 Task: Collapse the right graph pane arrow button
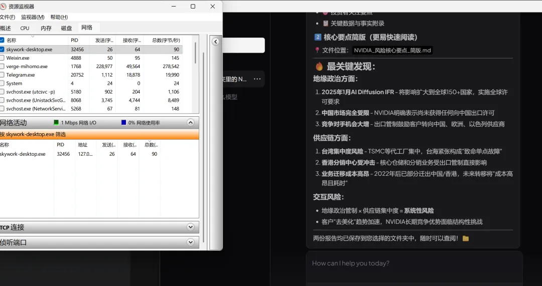coord(215,42)
